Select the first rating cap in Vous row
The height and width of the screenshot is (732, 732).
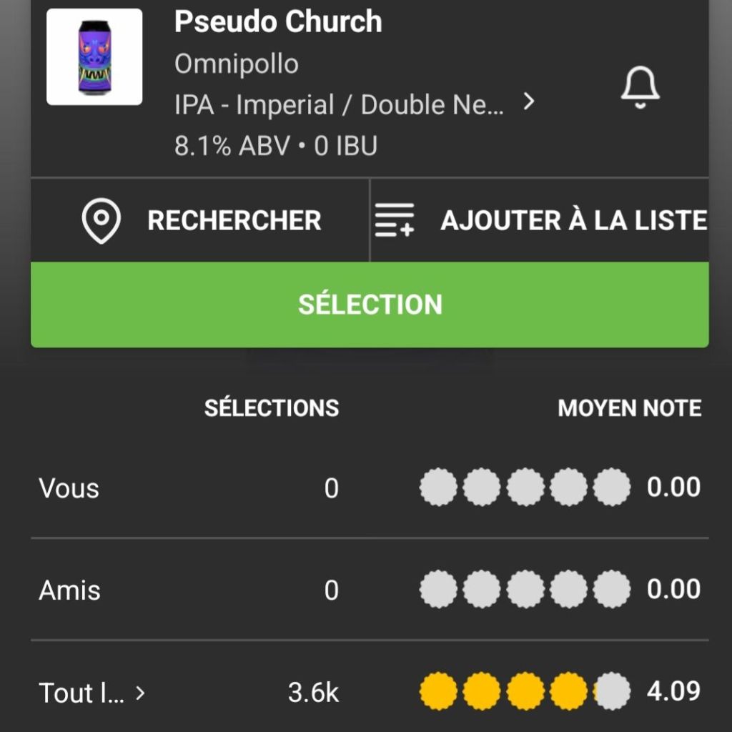tap(437, 488)
